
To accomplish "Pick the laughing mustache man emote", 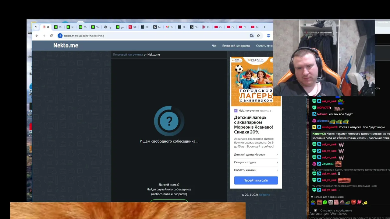I will 319,202.
